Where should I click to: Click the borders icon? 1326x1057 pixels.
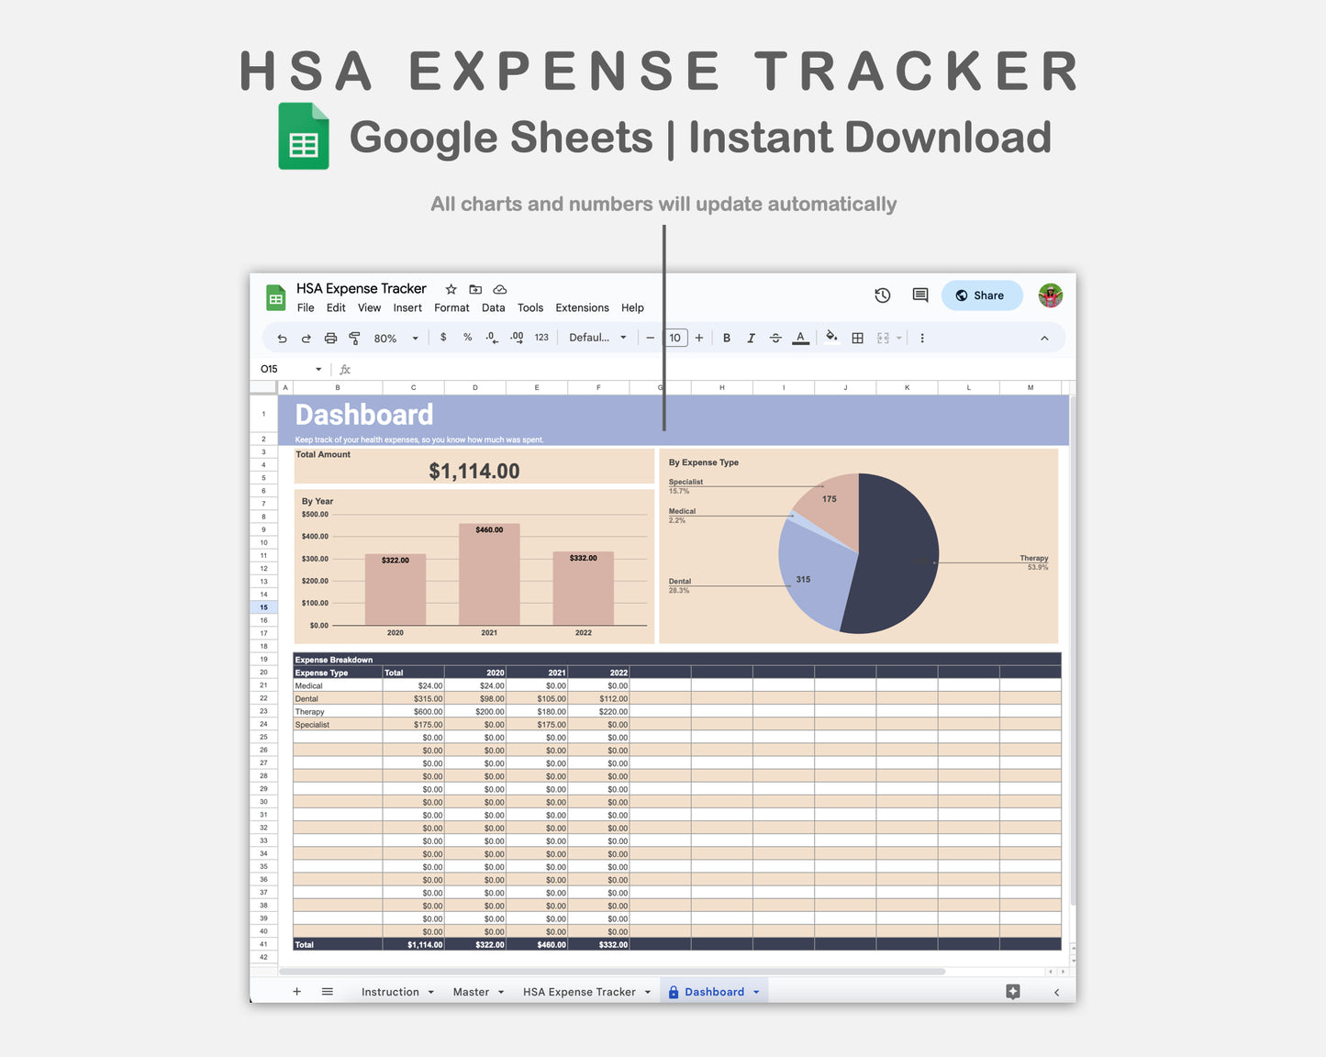(857, 338)
